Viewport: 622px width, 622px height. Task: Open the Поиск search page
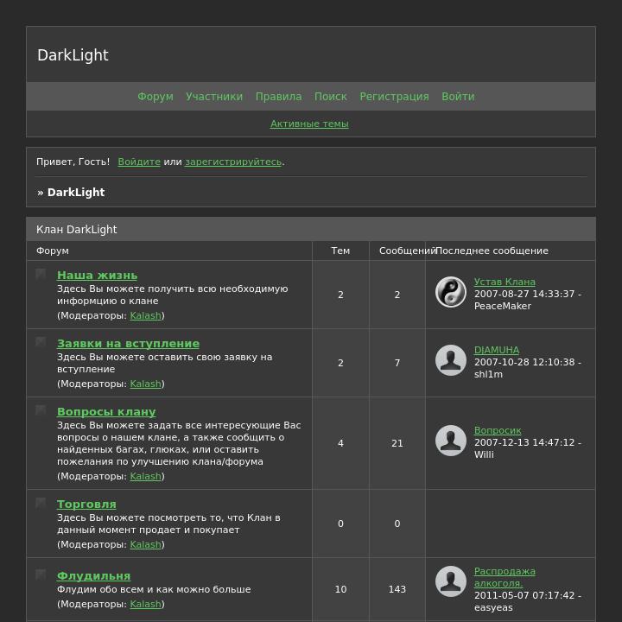[331, 97]
